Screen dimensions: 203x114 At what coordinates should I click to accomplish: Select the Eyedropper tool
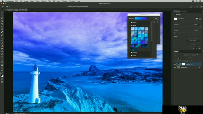point(2,29)
